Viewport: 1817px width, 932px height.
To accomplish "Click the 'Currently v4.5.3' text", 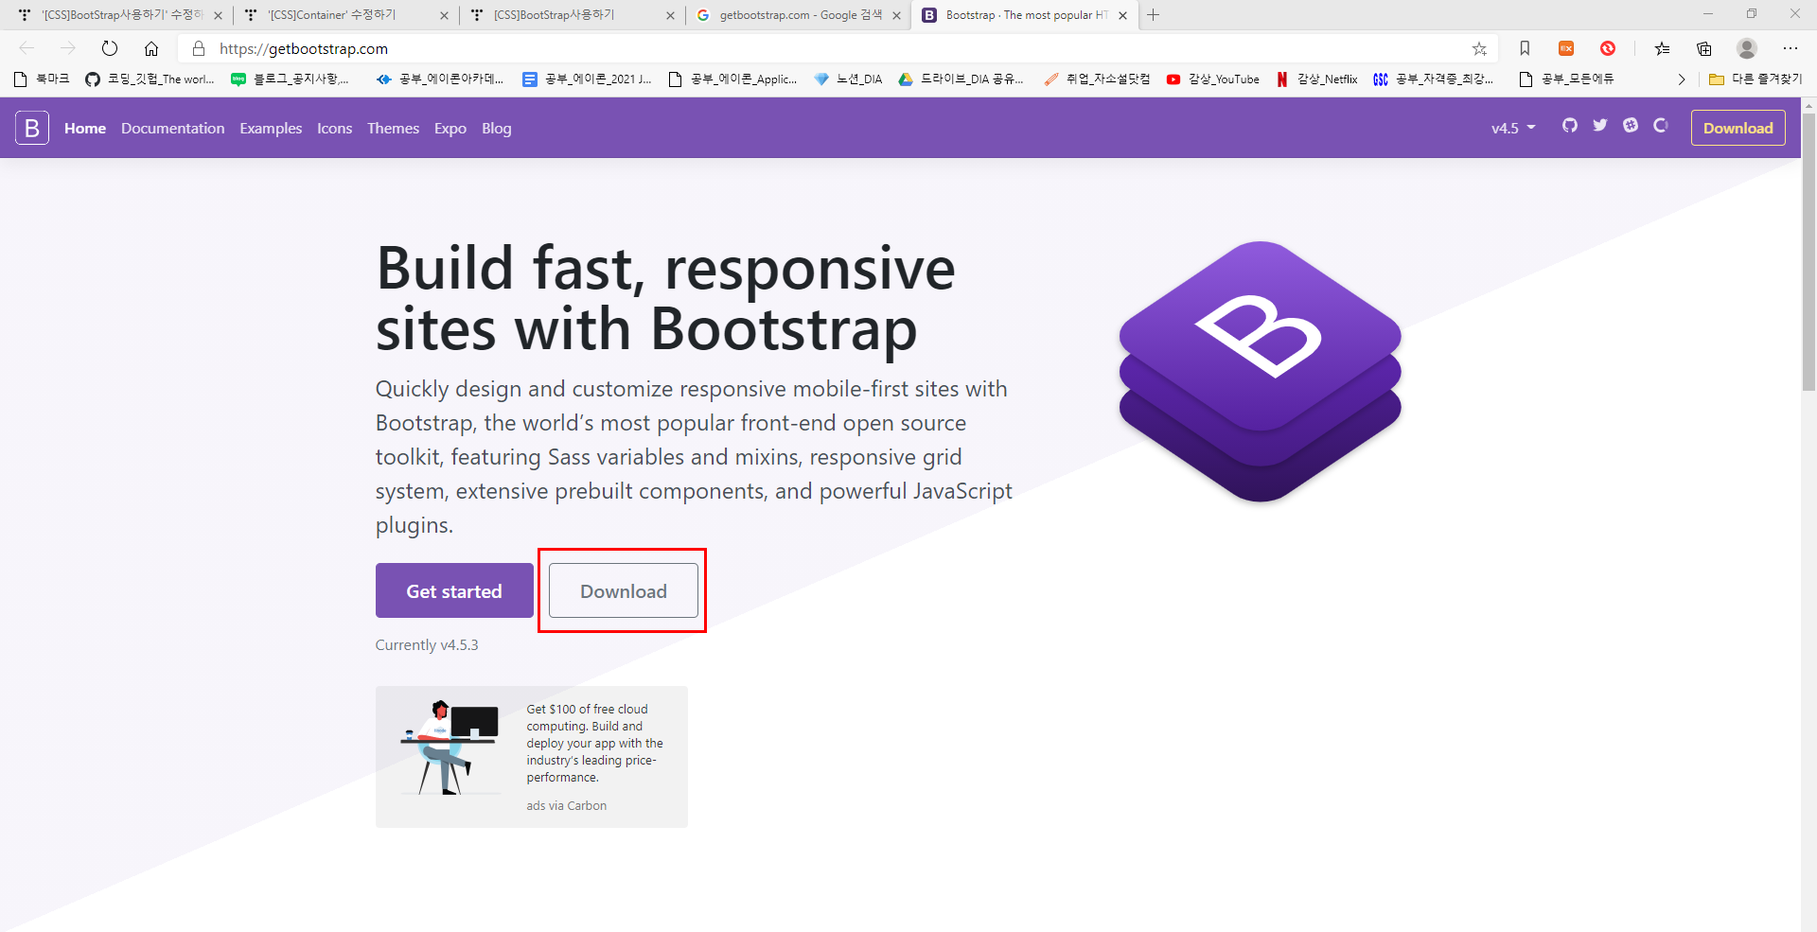I will pos(427,644).
